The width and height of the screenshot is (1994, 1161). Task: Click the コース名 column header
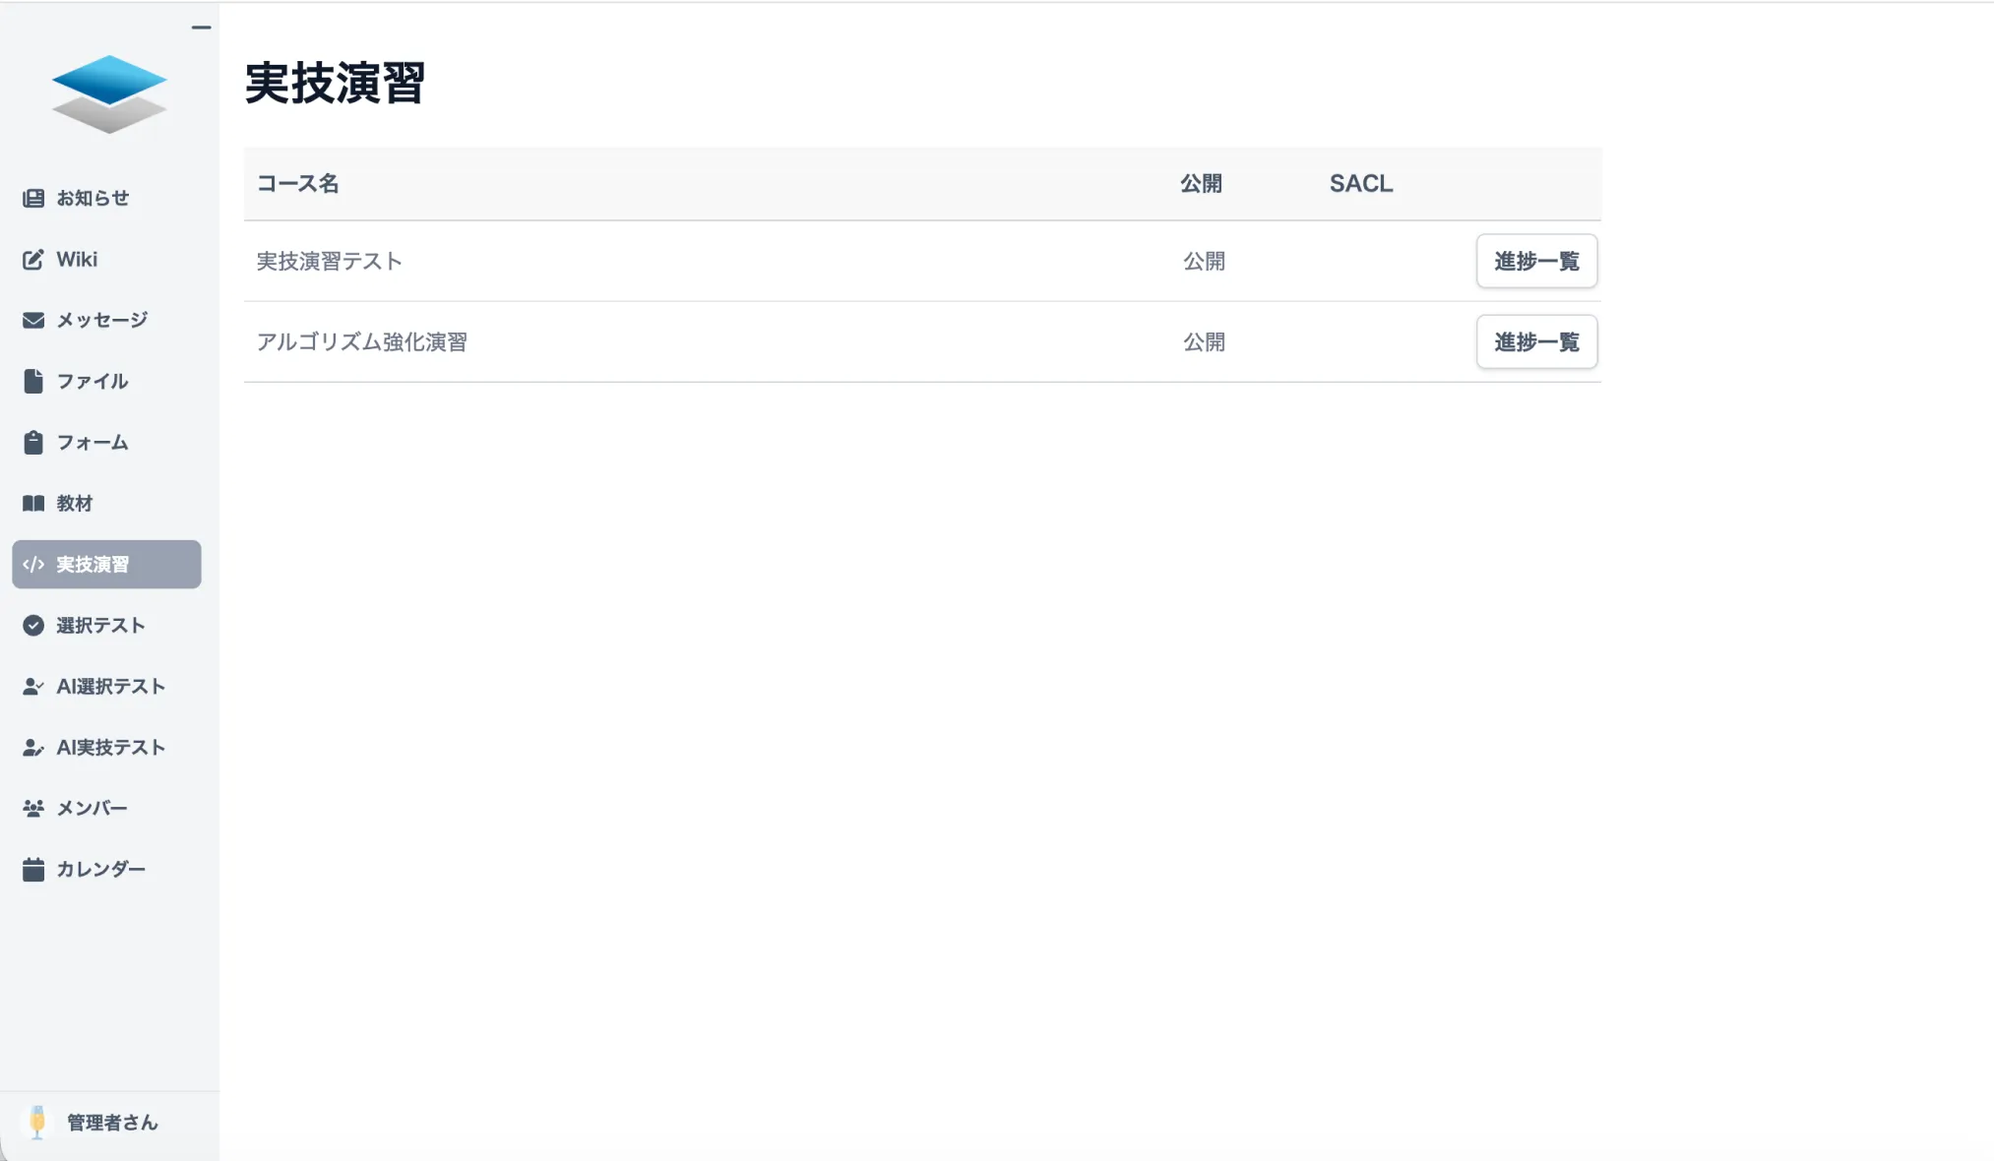[x=297, y=184]
